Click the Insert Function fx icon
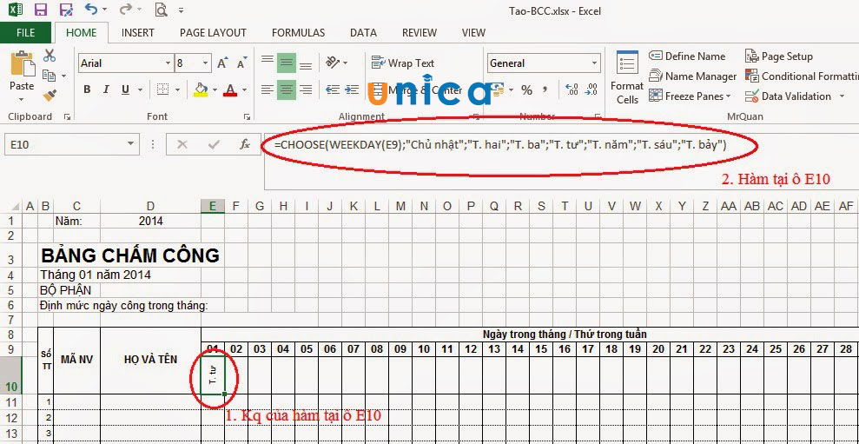The width and height of the screenshot is (859, 444). click(x=245, y=144)
